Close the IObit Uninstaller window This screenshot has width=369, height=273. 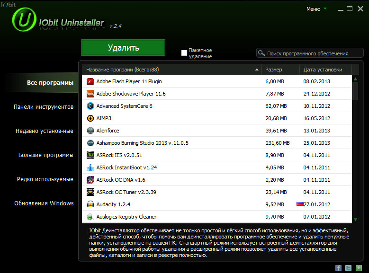pos(360,9)
